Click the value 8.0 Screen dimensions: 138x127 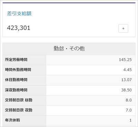[129, 100]
